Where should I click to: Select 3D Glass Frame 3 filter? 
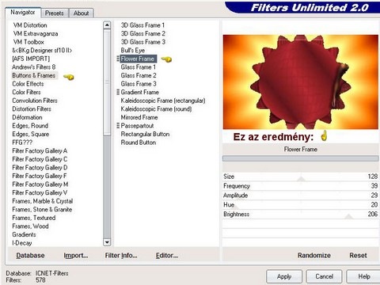click(x=143, y=42)
